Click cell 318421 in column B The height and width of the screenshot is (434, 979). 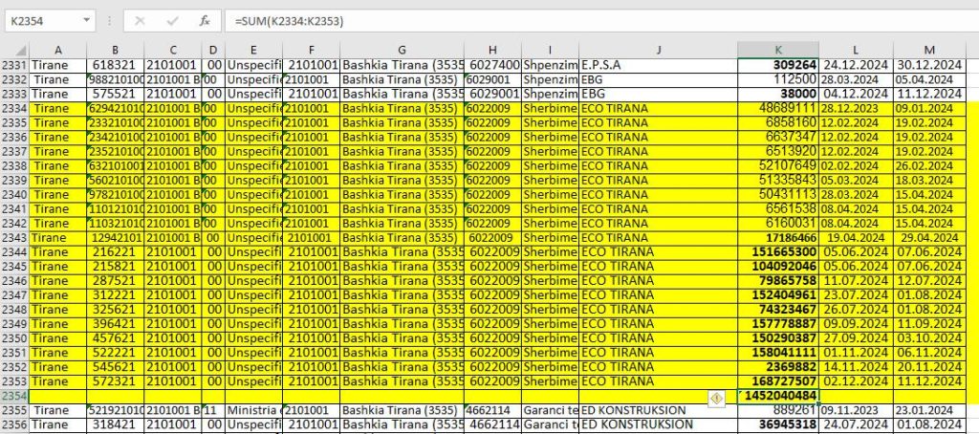point(116,424)
